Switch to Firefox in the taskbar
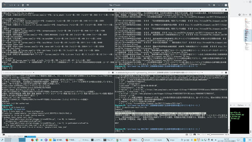Screen dimensions: 252x142 pyautogui.click(x=32, y=140)
